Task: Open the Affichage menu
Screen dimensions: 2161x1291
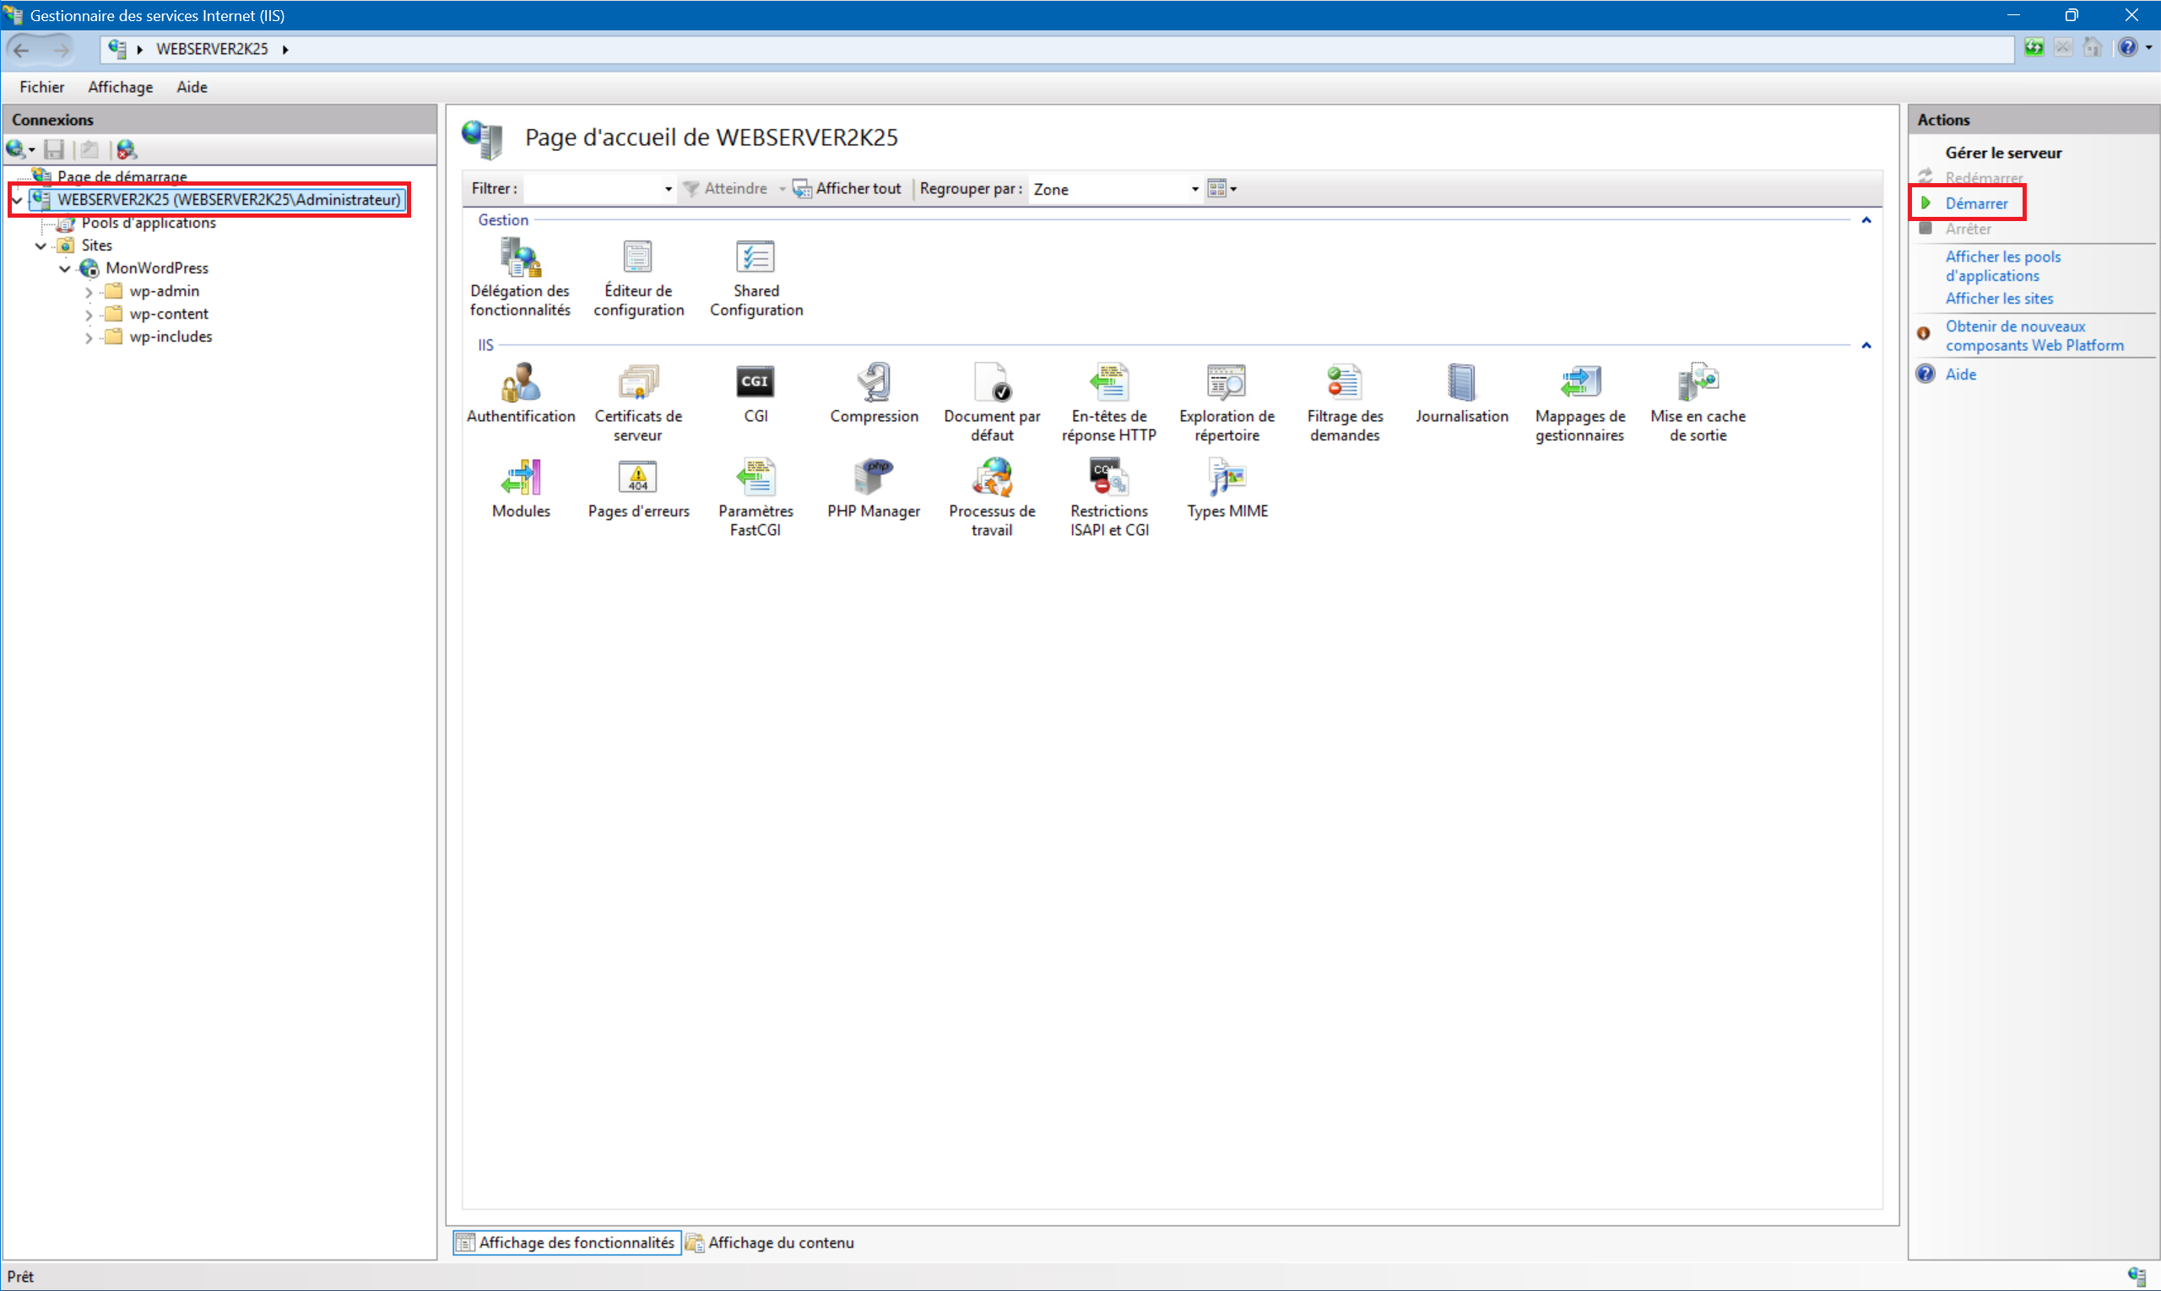Action: coord(120,87)
